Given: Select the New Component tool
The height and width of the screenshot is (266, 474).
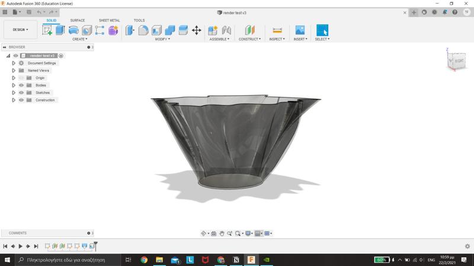Looking at the screenshot, I should pyautogui.click(x=213, y=30).
